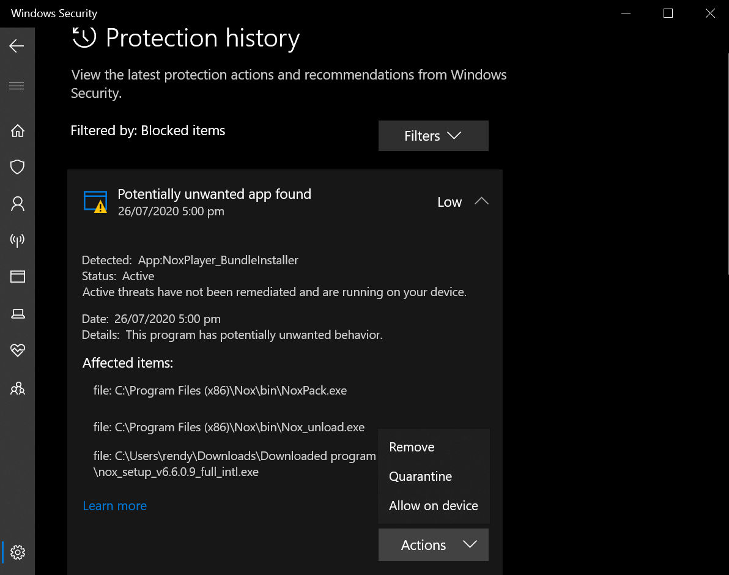
Task: Open Family options people icon
Action: point(18,388)
